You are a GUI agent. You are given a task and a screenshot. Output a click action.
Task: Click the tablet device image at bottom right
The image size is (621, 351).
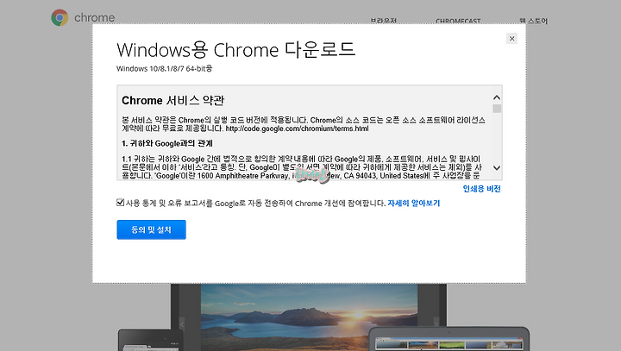pyautogui.click(x=449, y=339)
